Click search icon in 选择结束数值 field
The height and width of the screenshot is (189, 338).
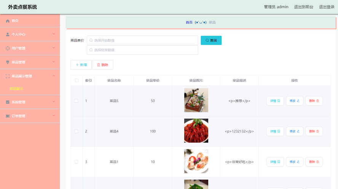91,50
